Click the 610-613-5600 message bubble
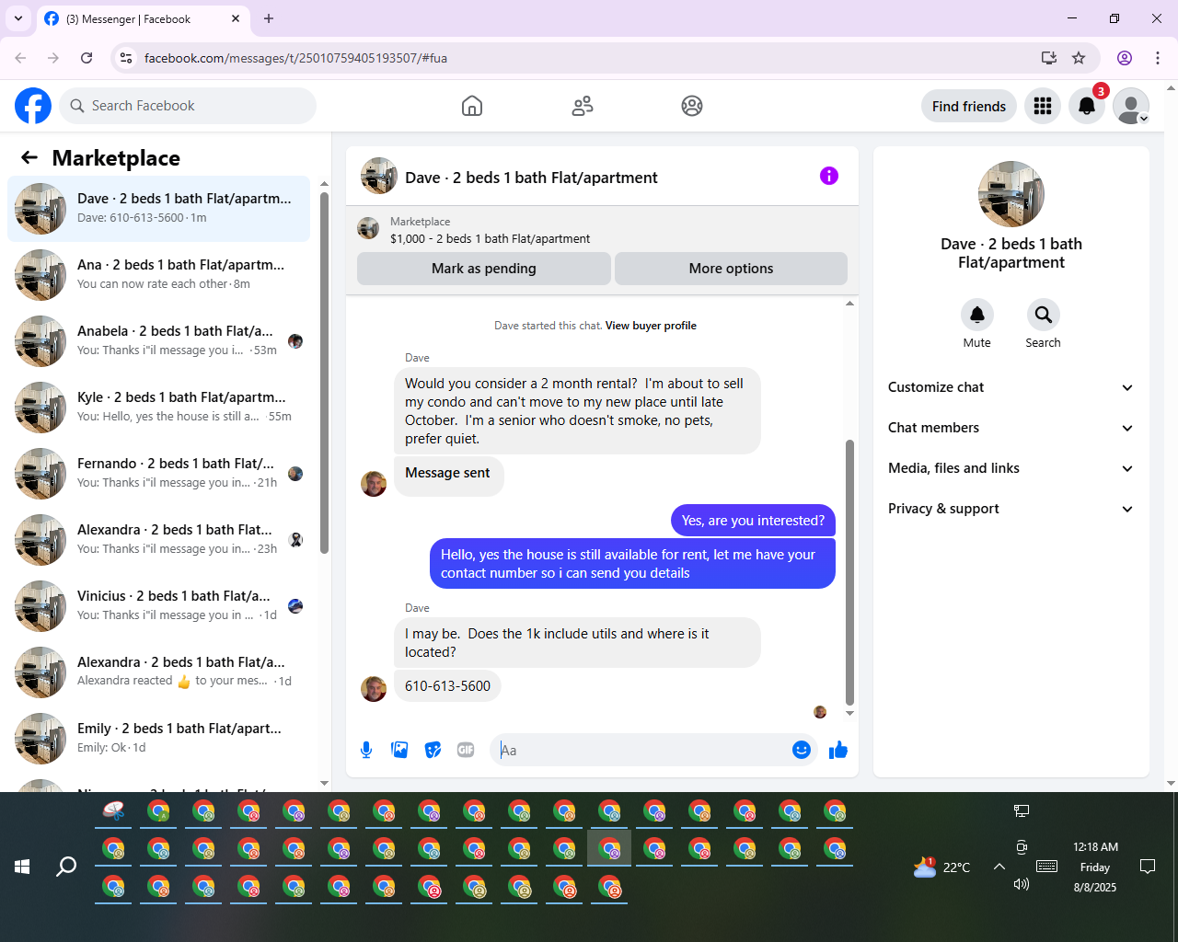 pos(447,686)
